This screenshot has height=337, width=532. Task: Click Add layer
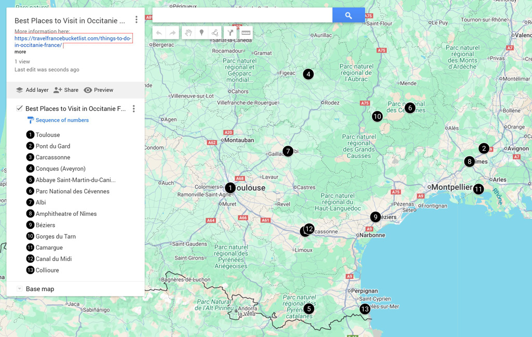pyautogui.click(x=32, y=90)
